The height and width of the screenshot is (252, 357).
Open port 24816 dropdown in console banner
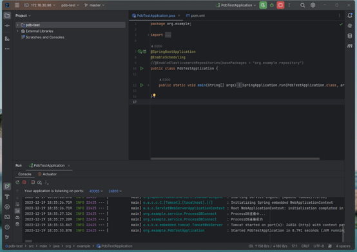point(115,191)
